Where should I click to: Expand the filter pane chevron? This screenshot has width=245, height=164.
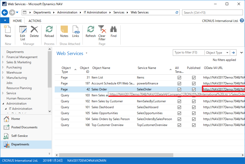pos(241,53)
